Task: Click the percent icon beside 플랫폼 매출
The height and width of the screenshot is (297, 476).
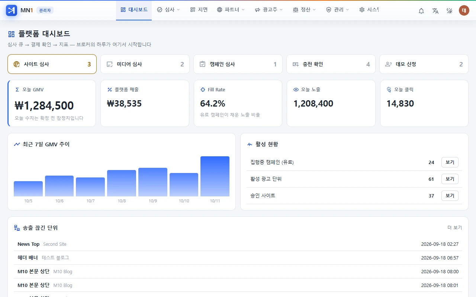Action: click(x=110, y=89)
